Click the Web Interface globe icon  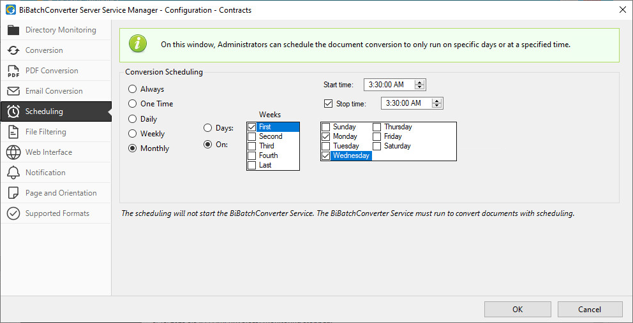13,152
